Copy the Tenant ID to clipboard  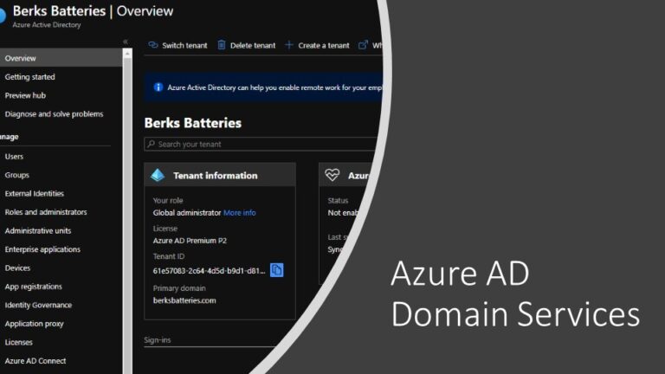pyautogui.click(x=276, y=270)
